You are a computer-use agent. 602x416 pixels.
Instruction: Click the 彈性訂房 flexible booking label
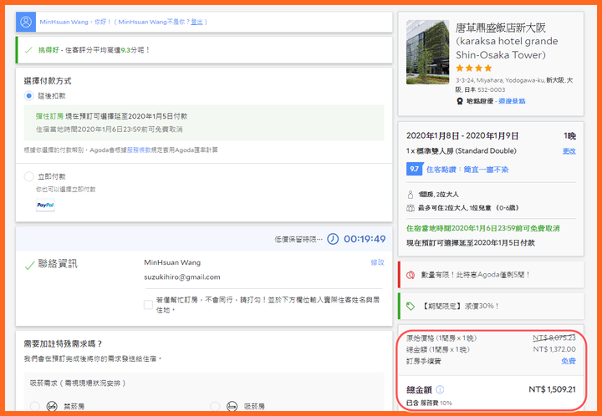[x=49, y=116]
